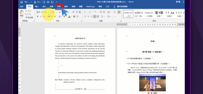Open the undo history dropdown arrow
Viewport: 203px width, 94px height.
pyautogui.click(x=28, y=2)
